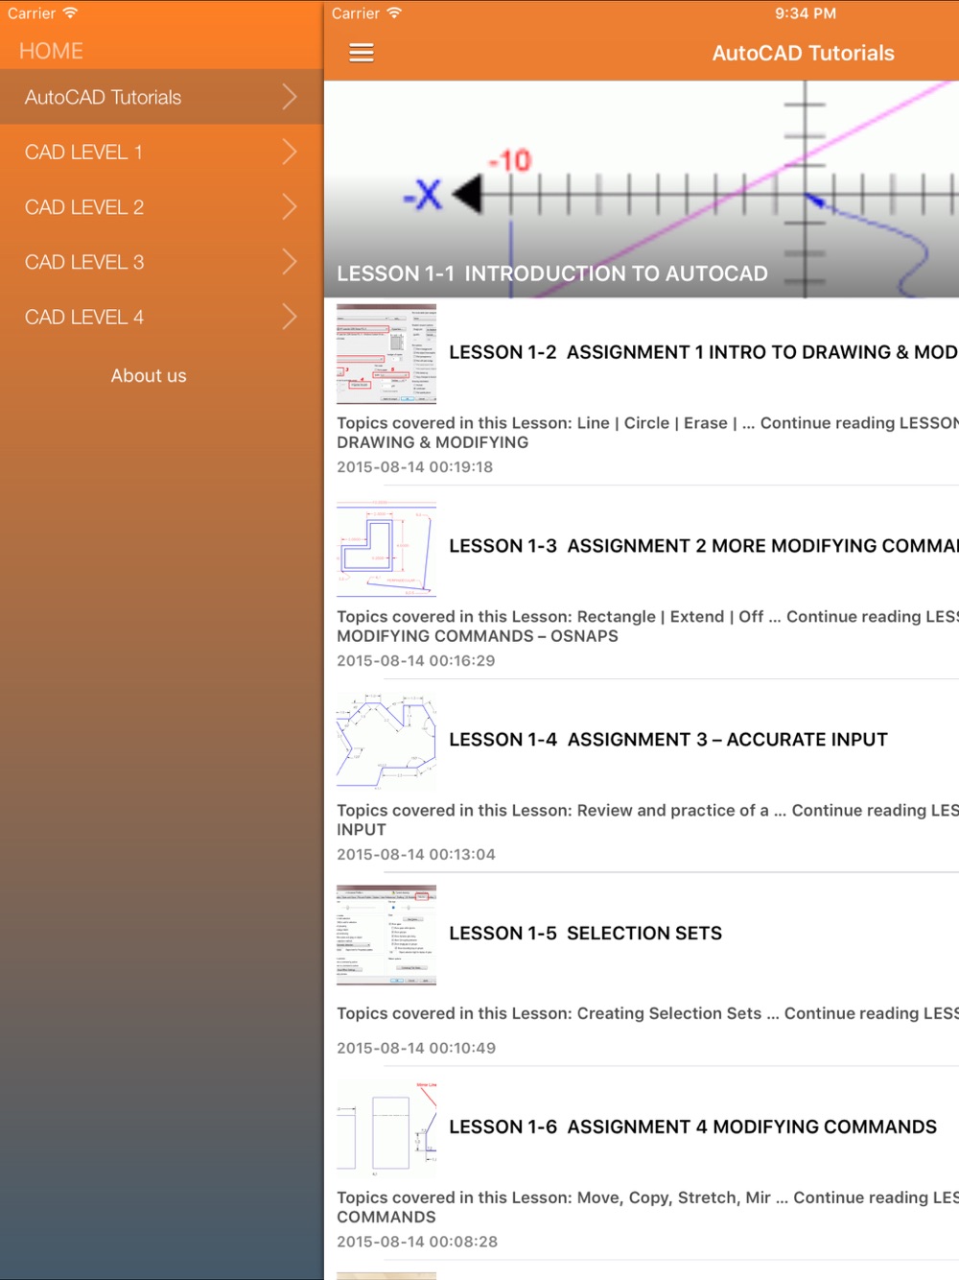Expand the CAD LEVEL 3 chevron

(x=290, y=261)
